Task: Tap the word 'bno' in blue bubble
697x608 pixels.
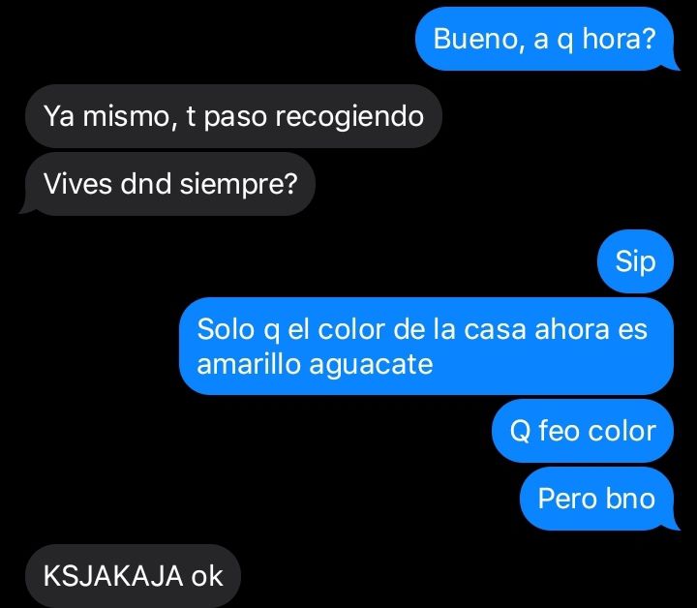Action: [x=631, y=499]
